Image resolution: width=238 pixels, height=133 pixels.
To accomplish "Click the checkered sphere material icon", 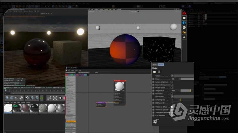I will (x=21, y=98).
